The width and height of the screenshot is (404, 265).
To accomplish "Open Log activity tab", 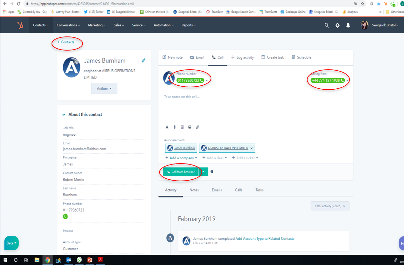I will pyautogui.click(x=243, y=57).
